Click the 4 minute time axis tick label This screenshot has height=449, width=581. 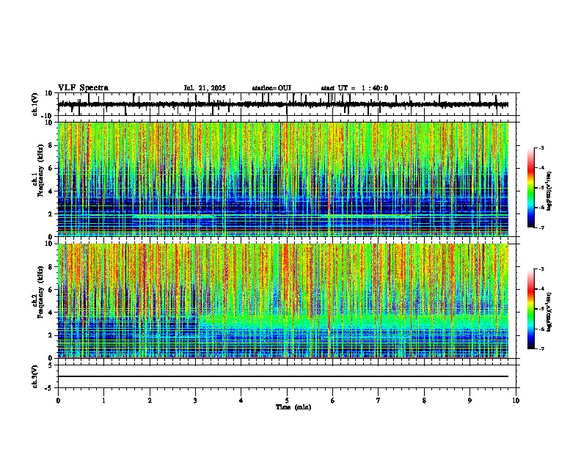point(241,401)
